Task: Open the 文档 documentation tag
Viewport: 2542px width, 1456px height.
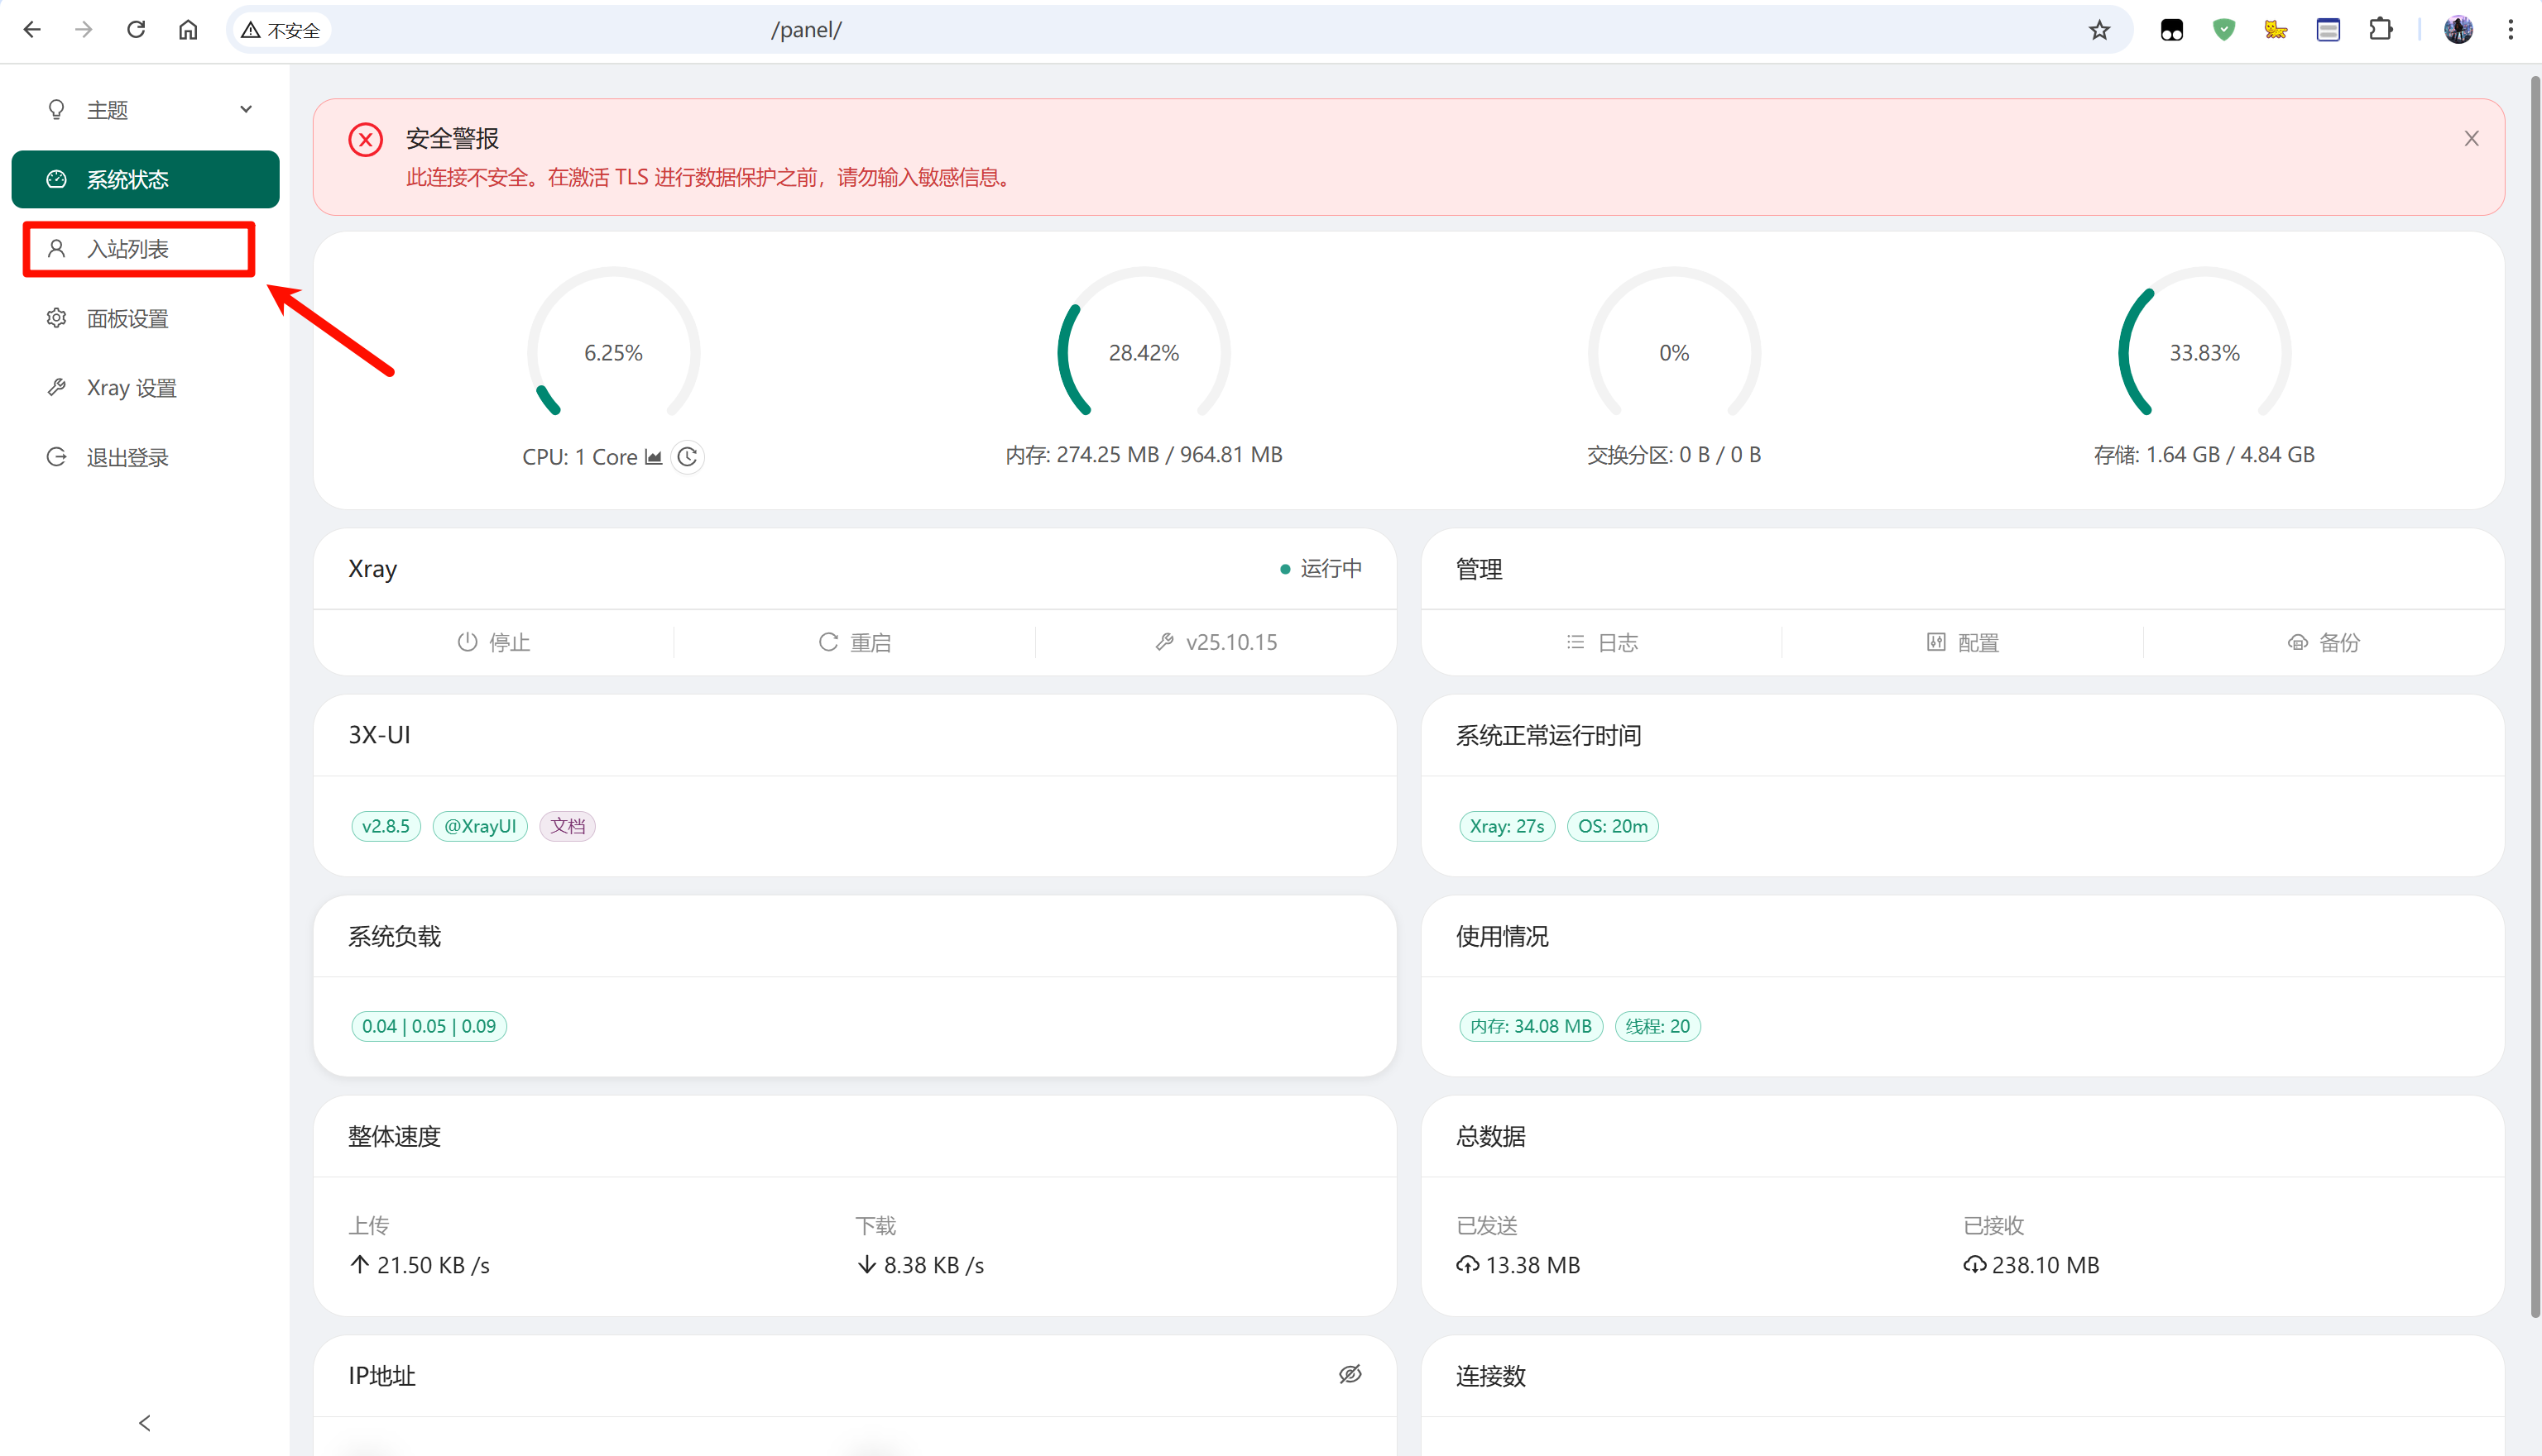Action: [x=568, y=826]
